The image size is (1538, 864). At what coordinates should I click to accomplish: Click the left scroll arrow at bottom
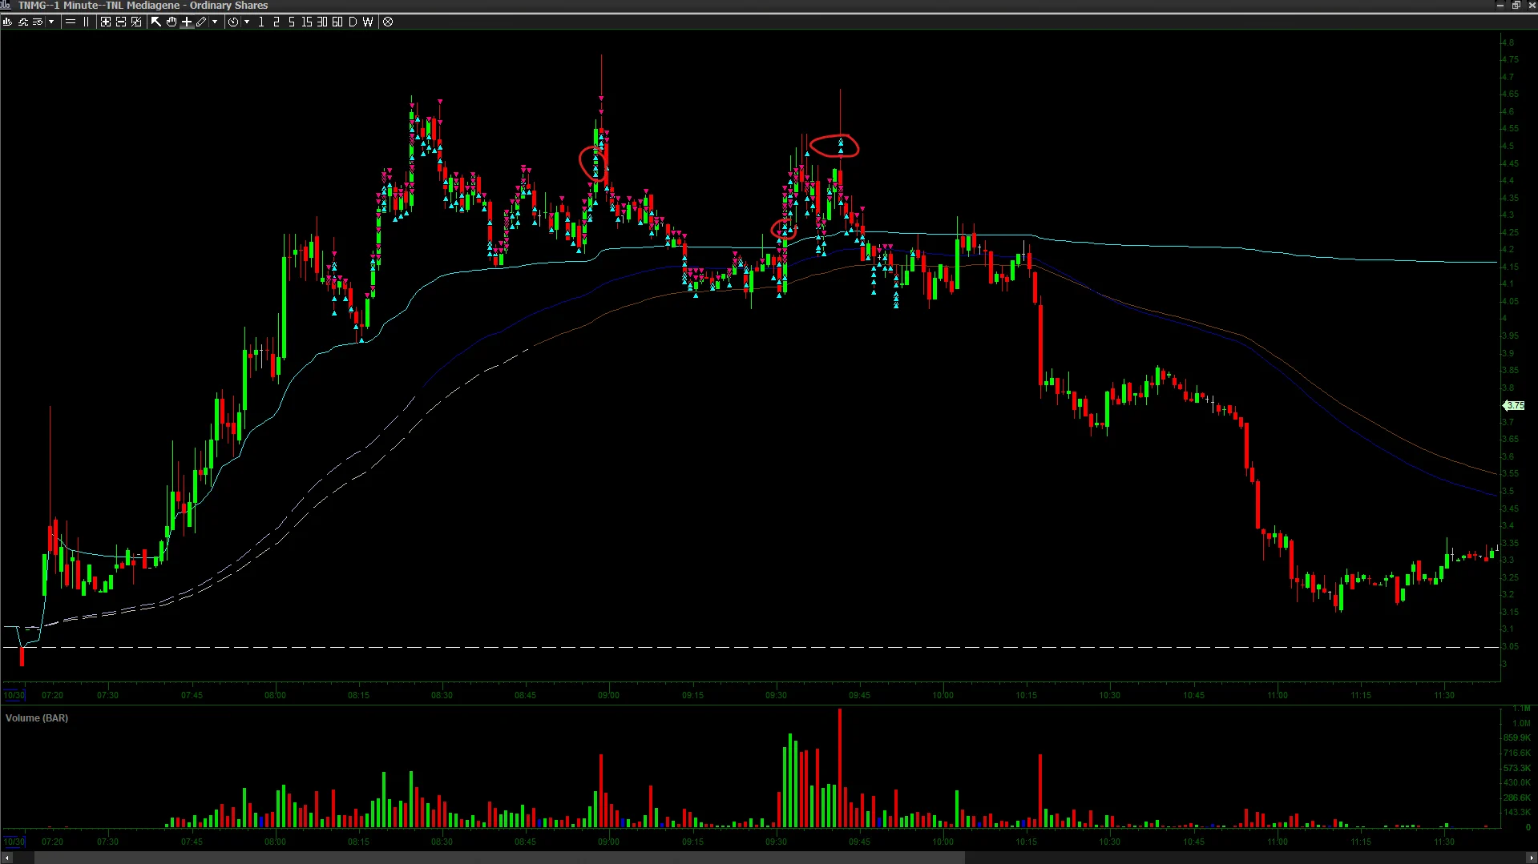click(x=6, y=858)
